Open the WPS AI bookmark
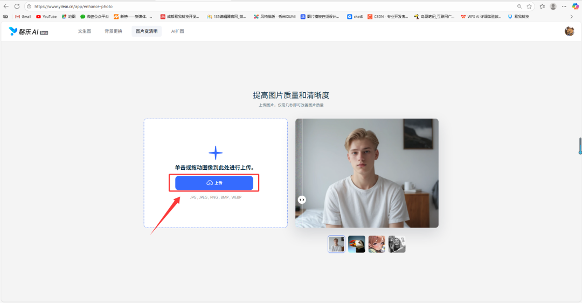This screenshot has width=582, height=303. coord(481,17)
